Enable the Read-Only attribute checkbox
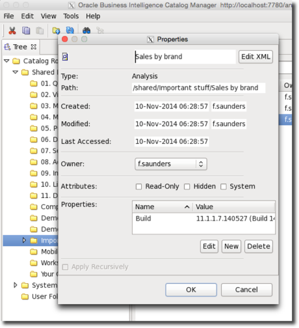The image size is (299, 328). (x=138, y=187)
